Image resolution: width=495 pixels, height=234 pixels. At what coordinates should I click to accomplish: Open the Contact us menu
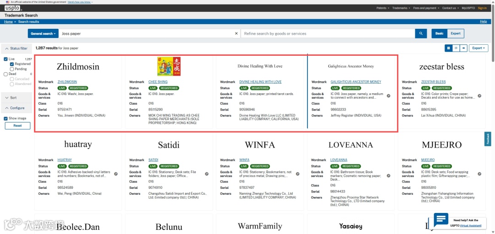coord(450,8)
